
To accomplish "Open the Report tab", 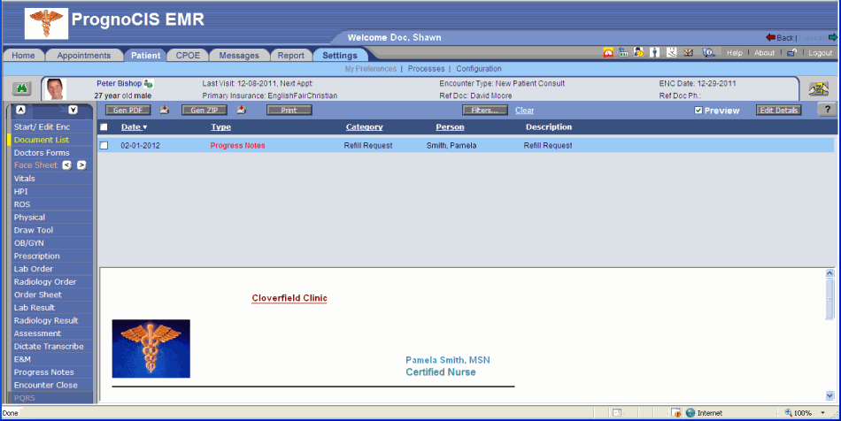I will tap(290, 55).
